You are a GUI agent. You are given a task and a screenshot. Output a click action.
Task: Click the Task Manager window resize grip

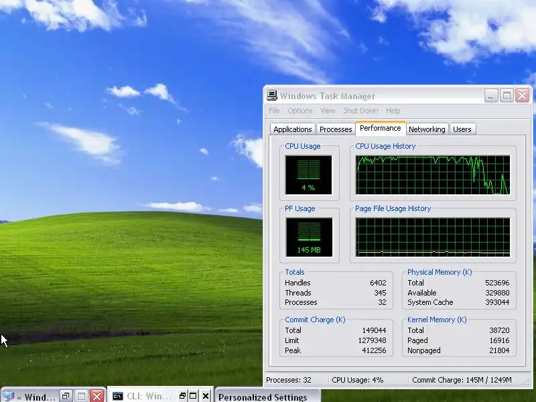[527, 383]
